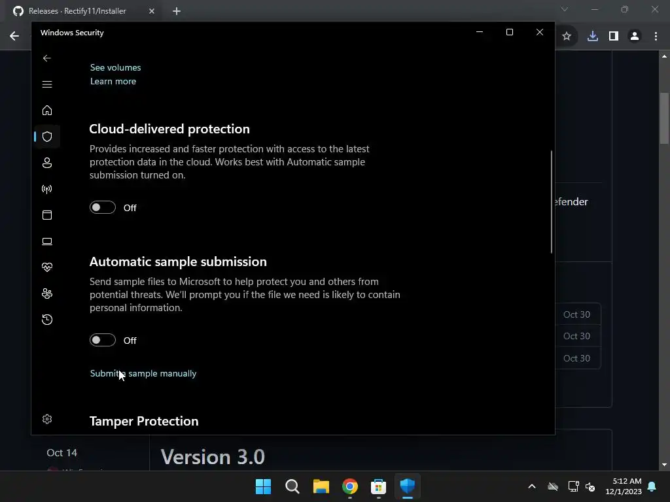Show hidden system tray icons

[x=532, y=486]
